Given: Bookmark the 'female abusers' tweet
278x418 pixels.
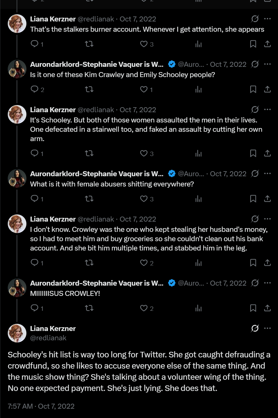Looking at the screenshot, I should coord(253,199).
